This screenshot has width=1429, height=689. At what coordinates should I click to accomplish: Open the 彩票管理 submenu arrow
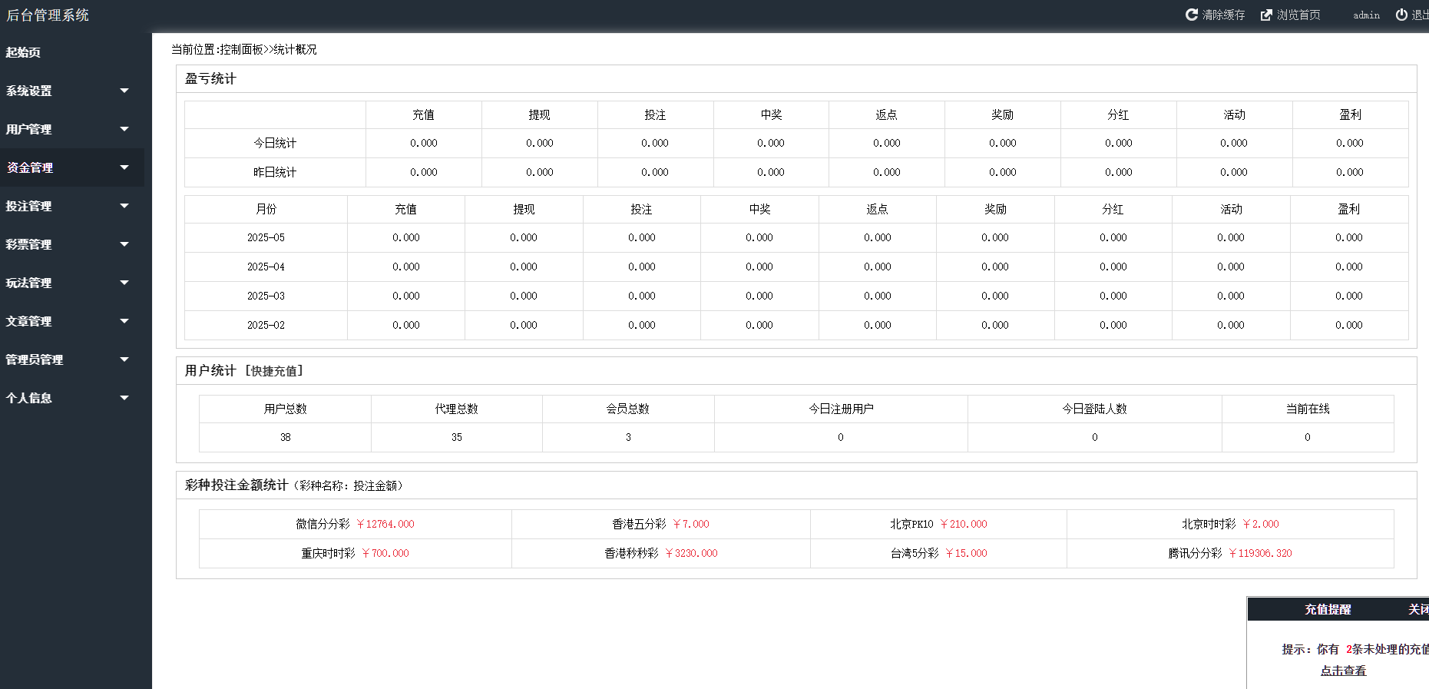(x=124, y=244)
